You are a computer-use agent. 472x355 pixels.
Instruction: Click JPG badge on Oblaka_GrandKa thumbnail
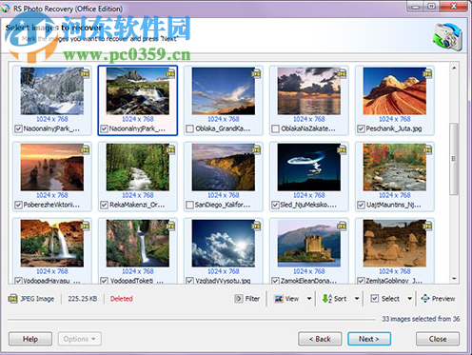[x=256, y=73]
